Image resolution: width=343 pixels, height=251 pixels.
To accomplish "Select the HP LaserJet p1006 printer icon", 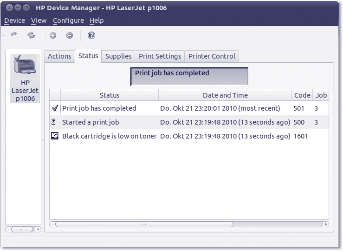I will pos(25,65).
